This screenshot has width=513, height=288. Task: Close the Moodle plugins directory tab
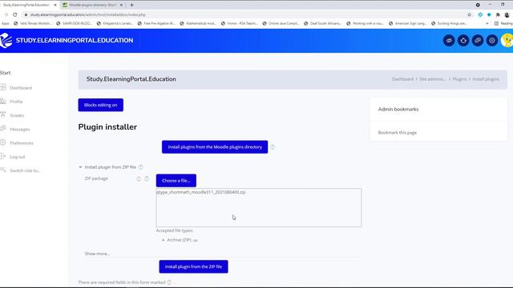pyautogui.click(x=121, y=5)
